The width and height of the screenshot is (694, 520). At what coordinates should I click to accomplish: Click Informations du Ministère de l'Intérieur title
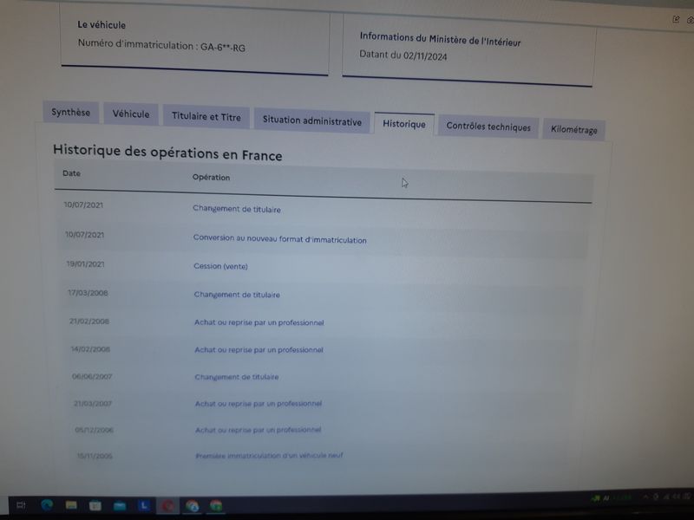[440, 39]
